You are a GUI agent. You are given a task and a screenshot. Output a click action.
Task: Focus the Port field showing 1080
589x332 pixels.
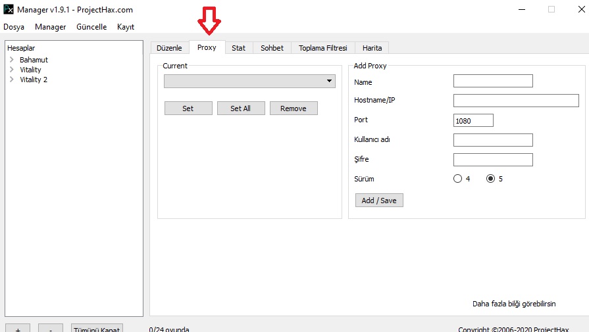coord(473,121)
